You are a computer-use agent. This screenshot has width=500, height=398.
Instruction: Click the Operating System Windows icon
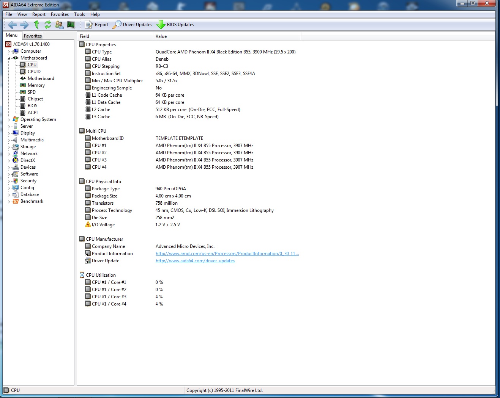tap(16, 119)
